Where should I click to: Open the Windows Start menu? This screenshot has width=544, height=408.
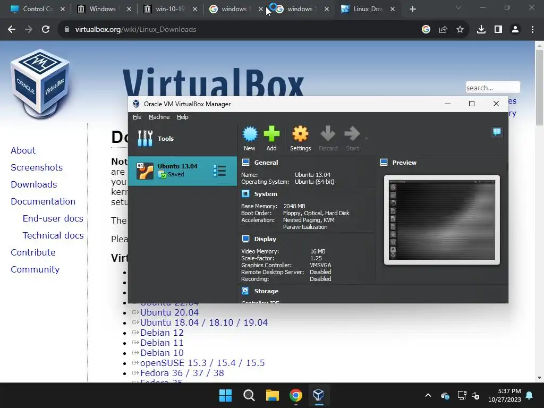(x=225, y=395)
